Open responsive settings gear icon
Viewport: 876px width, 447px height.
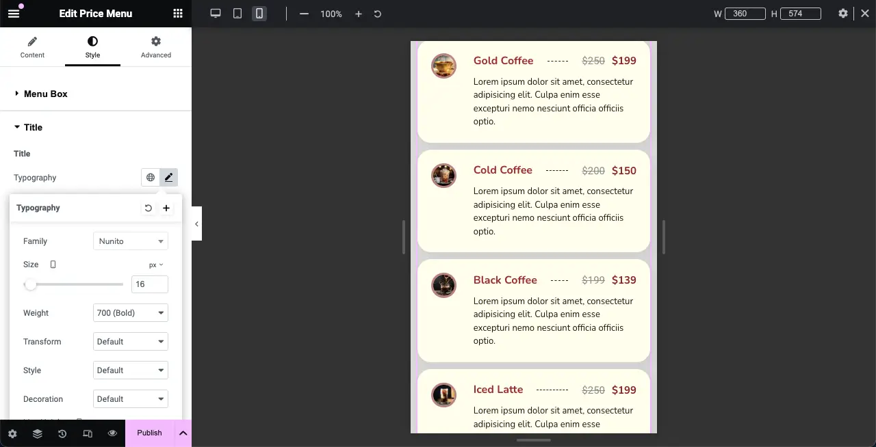coord(843,14)
